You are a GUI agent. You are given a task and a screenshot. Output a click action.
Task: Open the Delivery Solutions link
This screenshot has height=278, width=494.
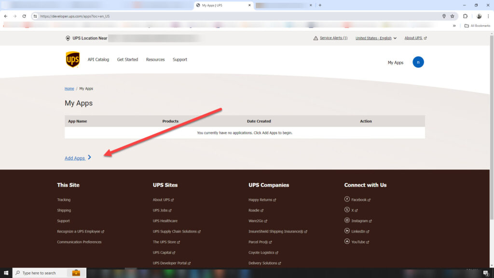tap(264, 263)
